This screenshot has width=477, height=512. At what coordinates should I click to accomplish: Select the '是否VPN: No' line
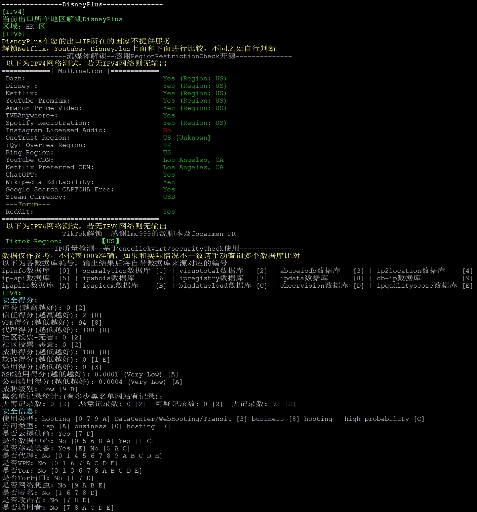point(60,463)
